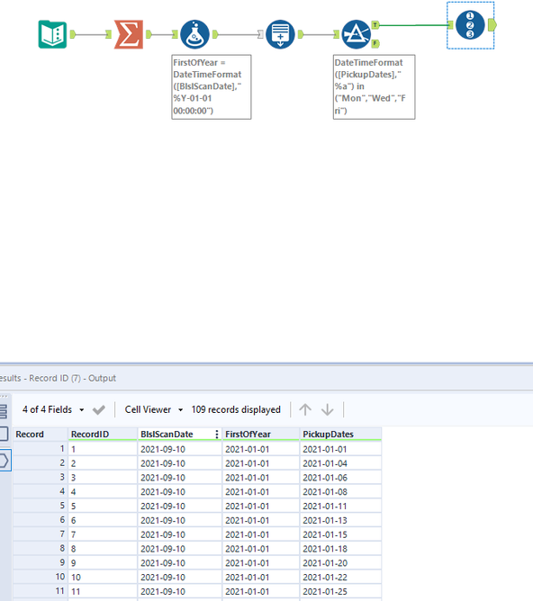
Task: Select the RecordID column header
Action: coord(103,435)
